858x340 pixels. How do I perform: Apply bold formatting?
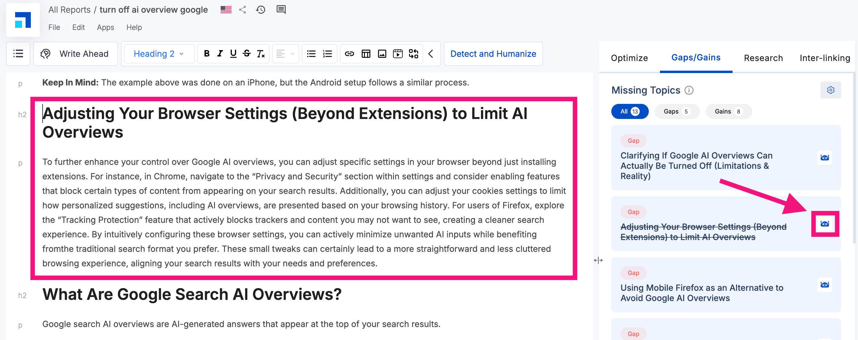(207, 53)
